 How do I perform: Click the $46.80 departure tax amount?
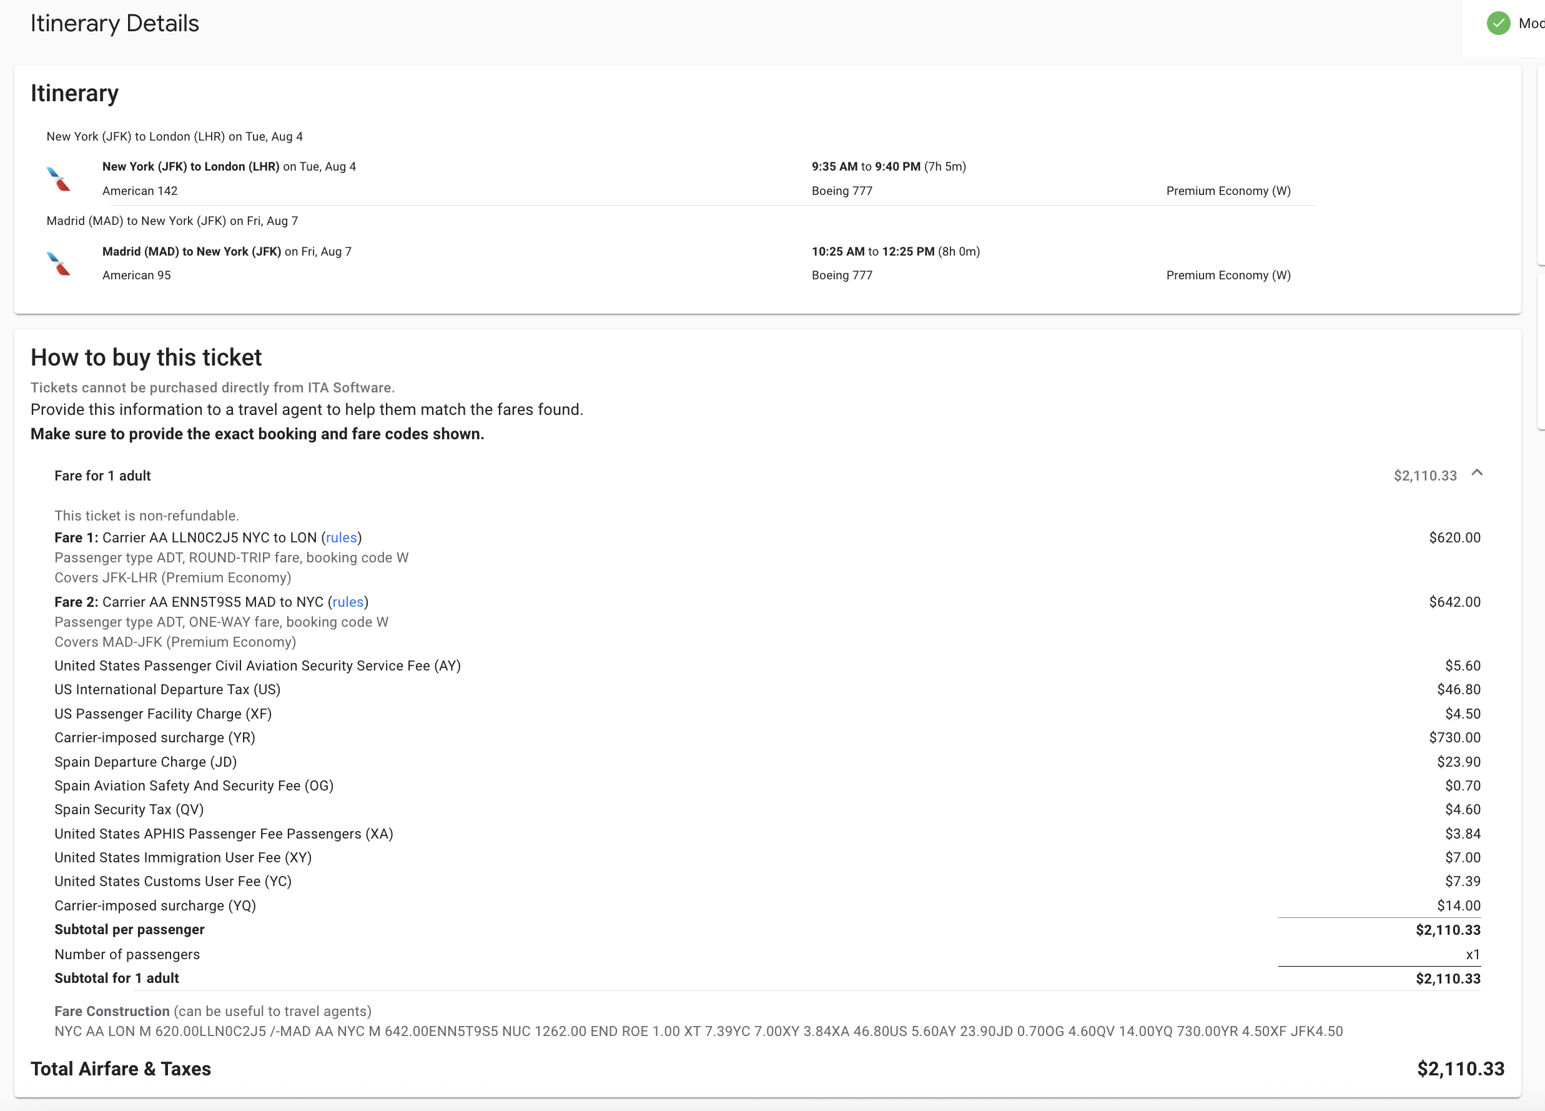point(1458,690)
